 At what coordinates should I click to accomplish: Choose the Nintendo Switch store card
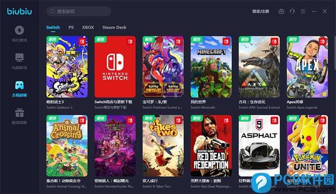(x=115, y=66)
